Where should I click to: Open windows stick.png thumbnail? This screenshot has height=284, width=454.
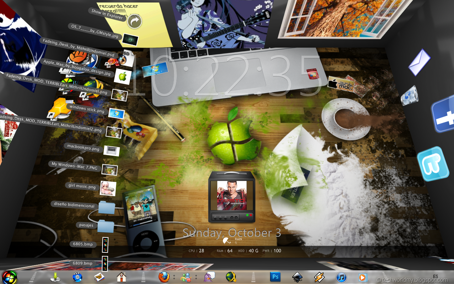(x=116, y=114)
